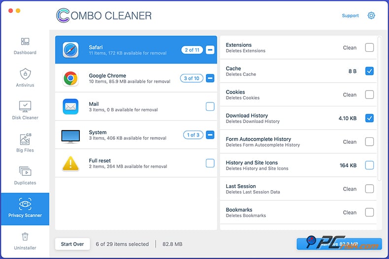Click the blue Remove button

(x=339, y=244)
